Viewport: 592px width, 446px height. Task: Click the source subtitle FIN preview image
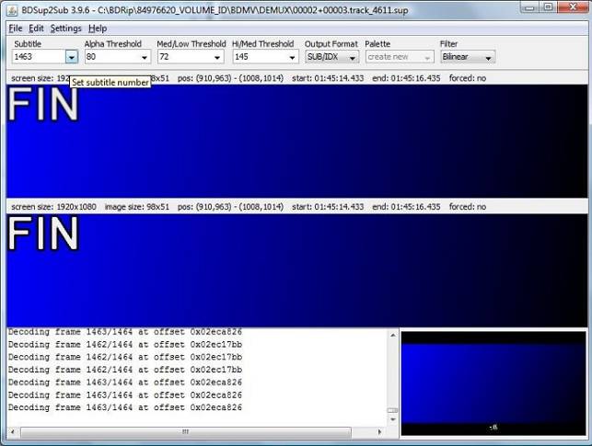(296, 142)
